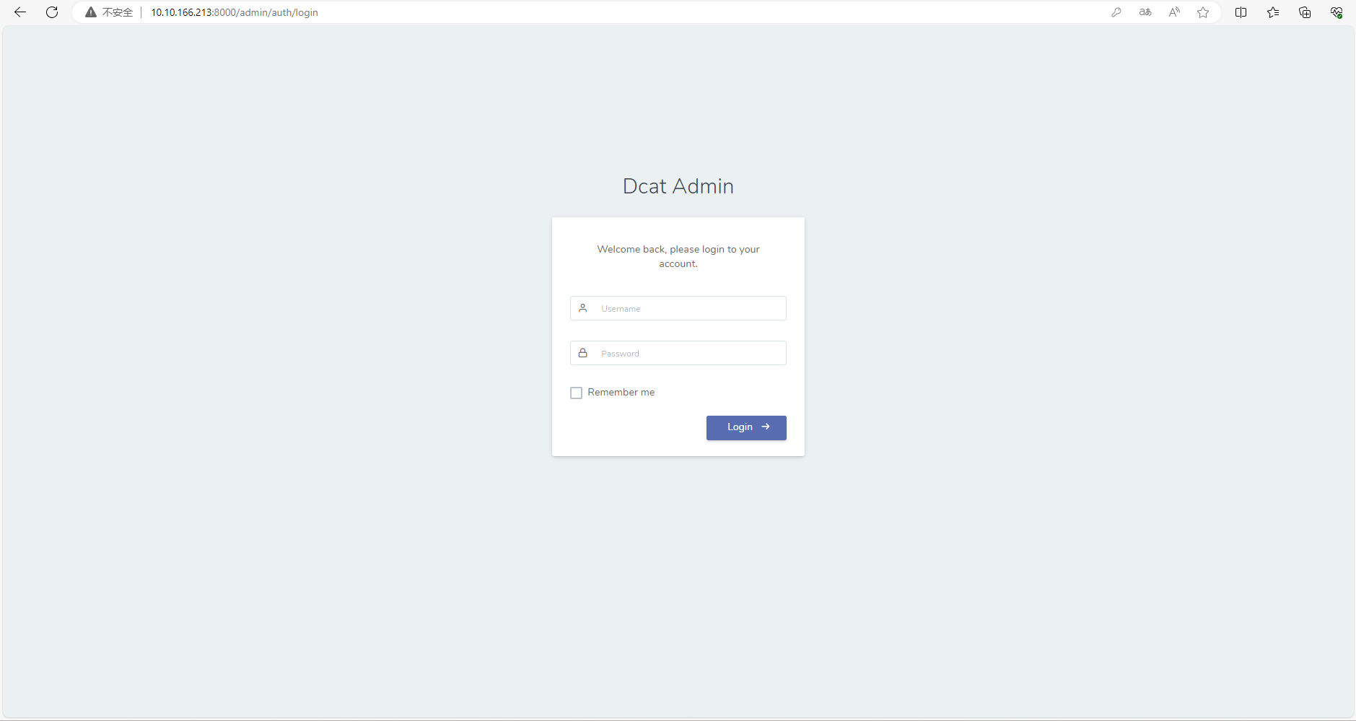Screen dimensions: 1356x721
Task: Click the Login button
Action: (746, 427)
